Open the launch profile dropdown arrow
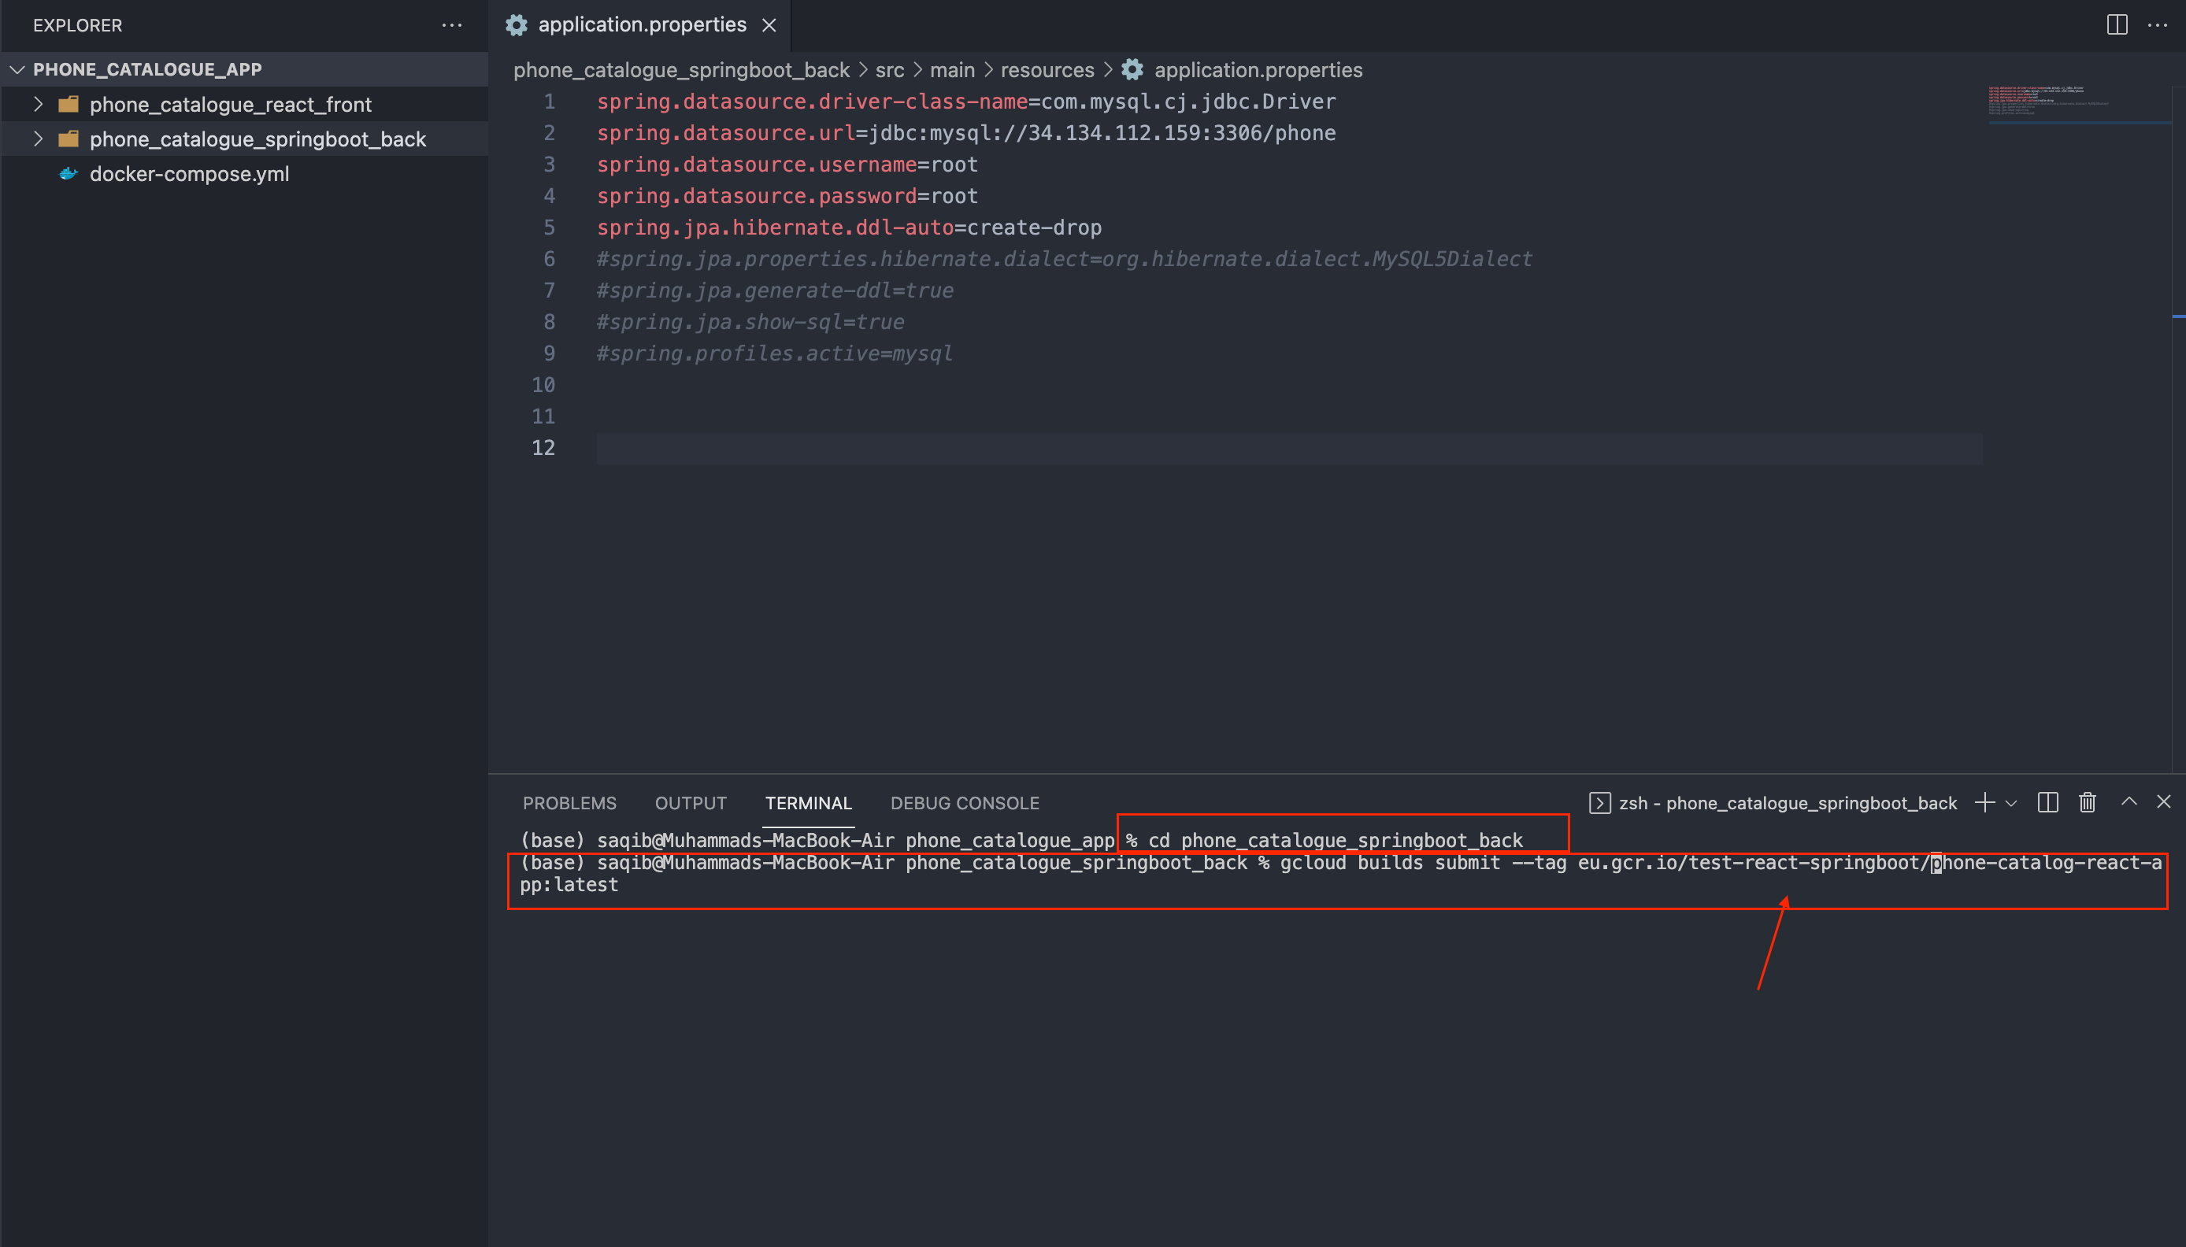The image size is (2186, 1247). pos(2011,803)
